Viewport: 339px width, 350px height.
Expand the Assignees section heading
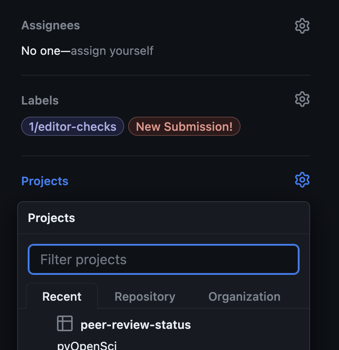(x=50, y=26)
